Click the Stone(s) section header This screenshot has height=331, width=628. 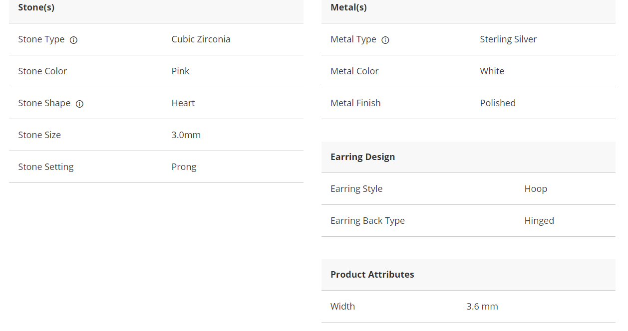pos(36,7)
